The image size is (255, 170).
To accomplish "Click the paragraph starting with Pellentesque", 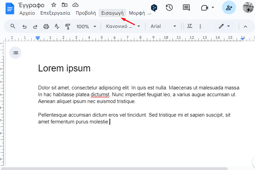I will click(x=134, y=118).
